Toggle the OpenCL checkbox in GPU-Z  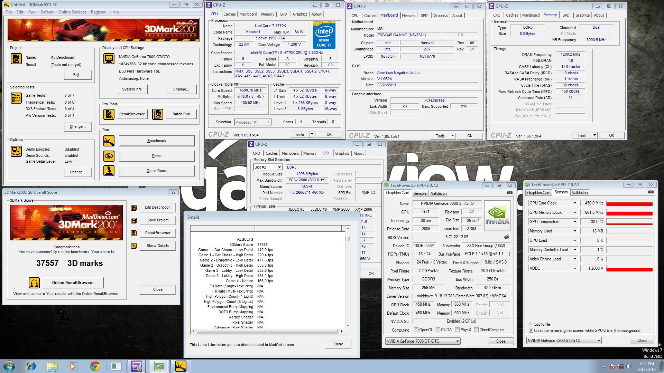[x=416, y=330]
